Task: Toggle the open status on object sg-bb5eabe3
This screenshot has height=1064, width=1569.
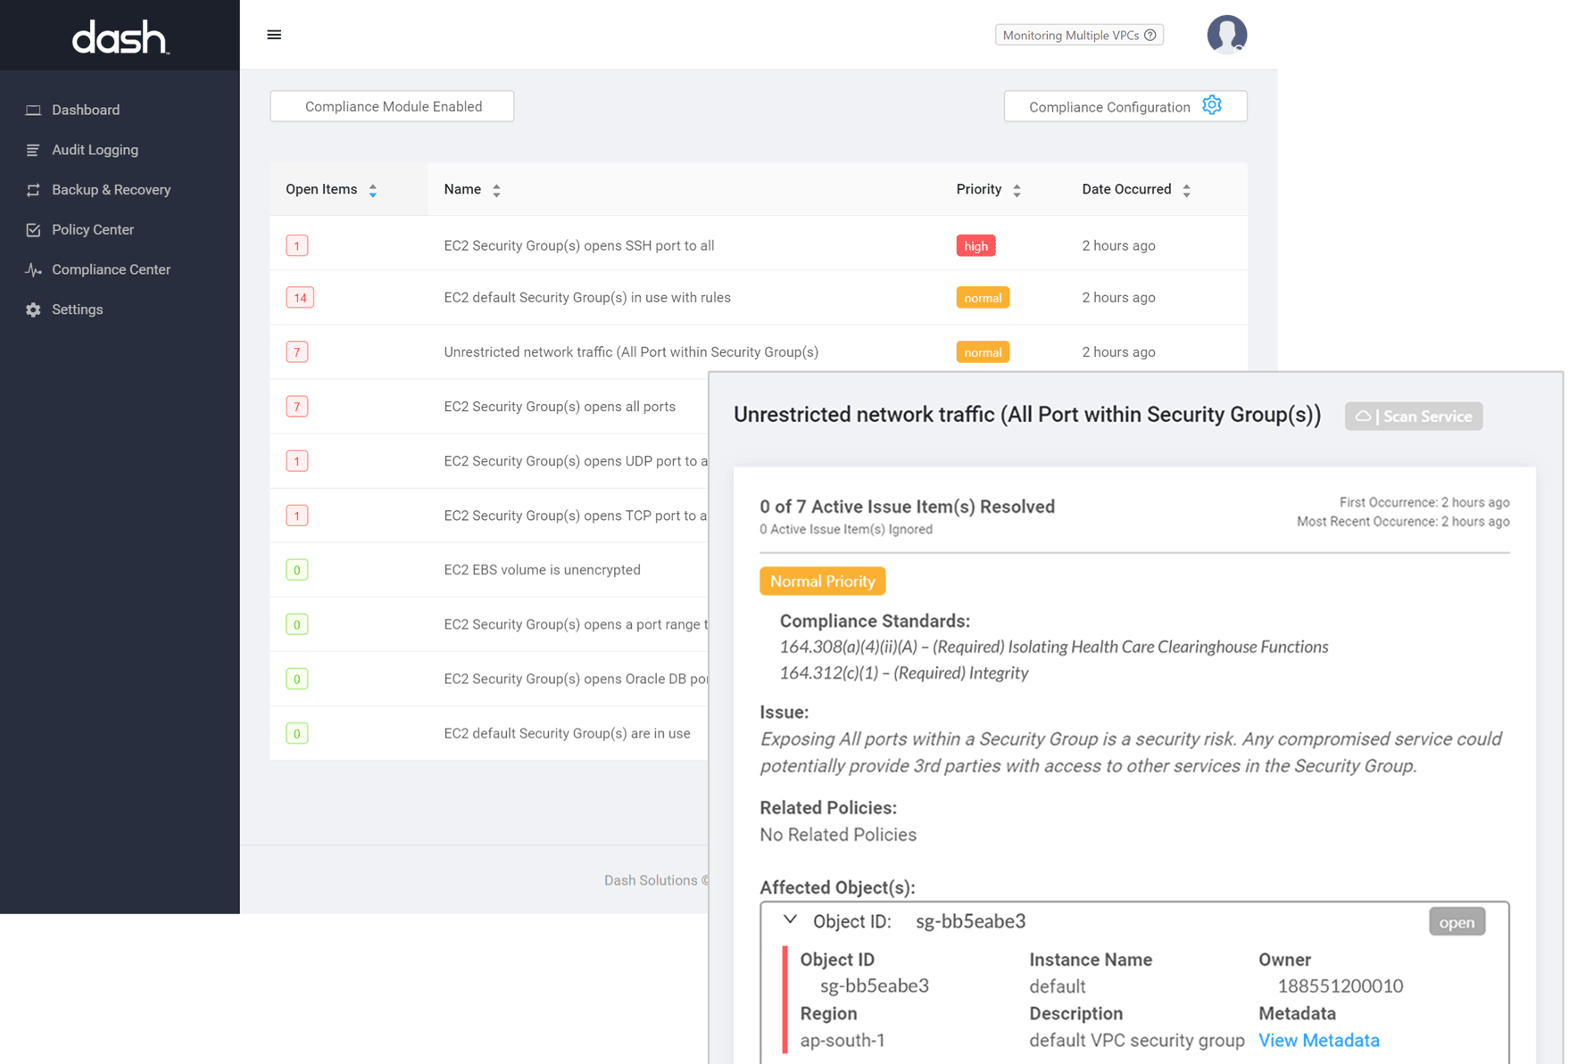Action: (1456, 922)
